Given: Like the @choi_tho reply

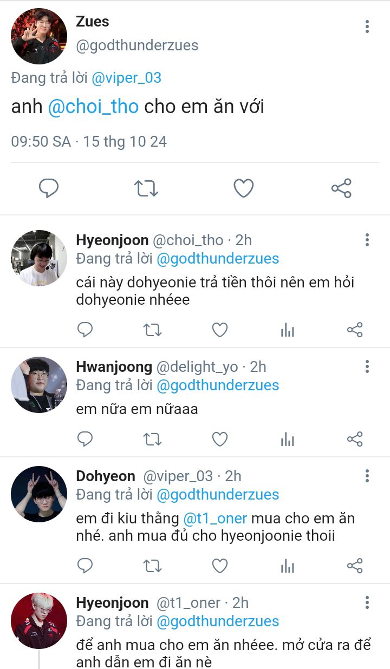Looking at the screenshot, I should point(219,330).
